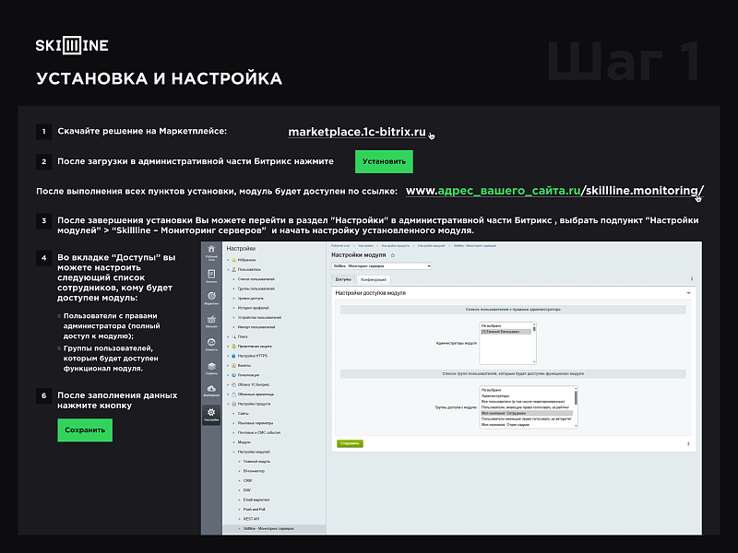
Task: Open the module selection dropdown
Action: click(381, 265)
